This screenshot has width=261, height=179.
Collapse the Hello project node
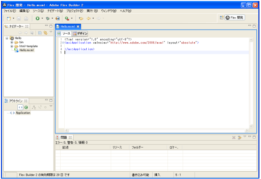click(x=7, y=38)
